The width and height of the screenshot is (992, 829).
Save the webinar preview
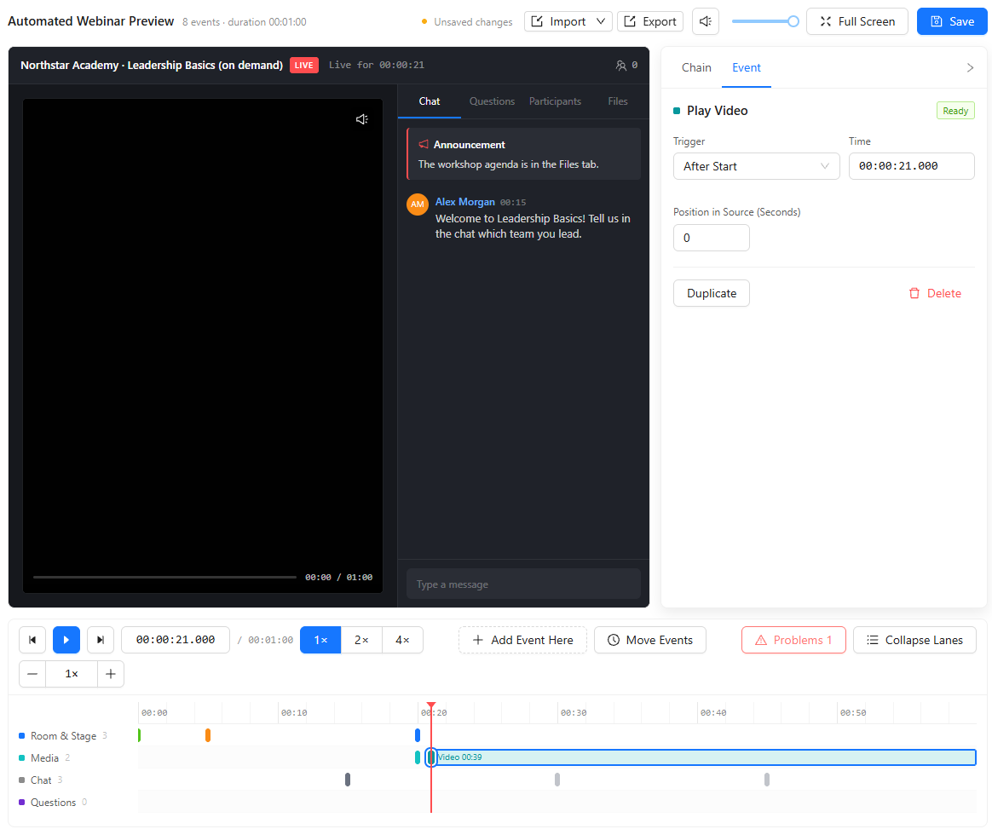click(952, 21)
